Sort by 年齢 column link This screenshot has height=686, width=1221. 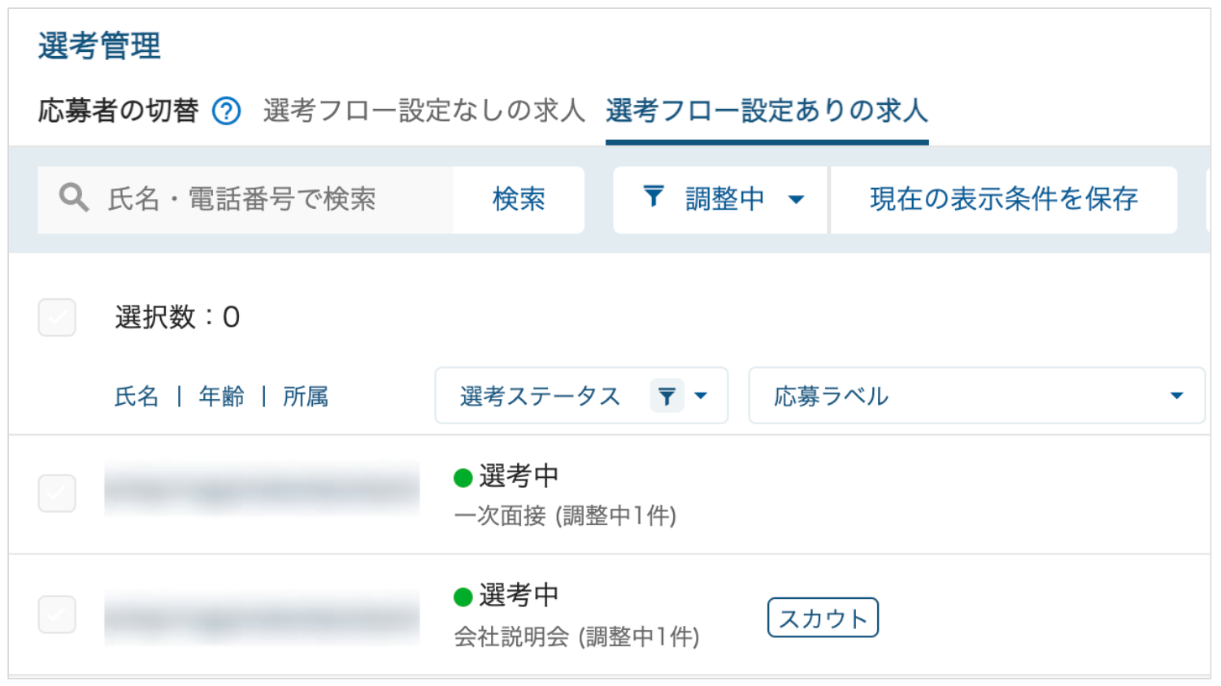click(x=221, y=397)
